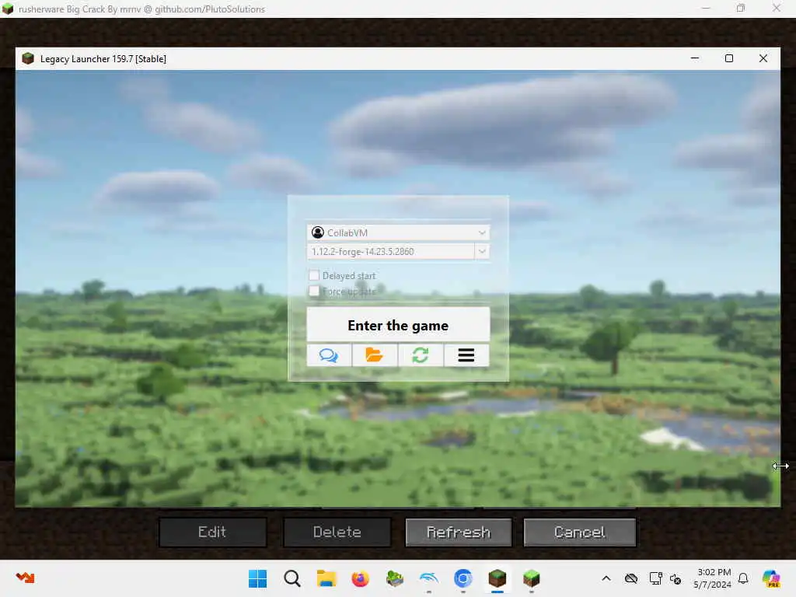Close the rusherware Big Crack window
The image size is (796, 597).
point(777,8)
